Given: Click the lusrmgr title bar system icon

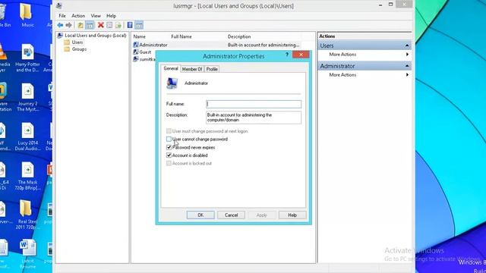Looking at the screenshot, I should pos(59,5).
